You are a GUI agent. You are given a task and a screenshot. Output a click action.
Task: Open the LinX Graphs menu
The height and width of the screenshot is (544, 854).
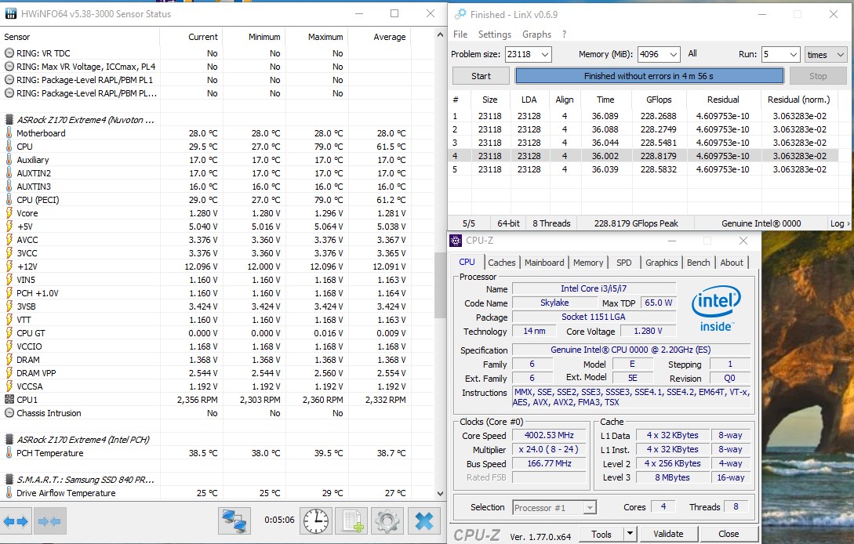click(x=536, y=34)
